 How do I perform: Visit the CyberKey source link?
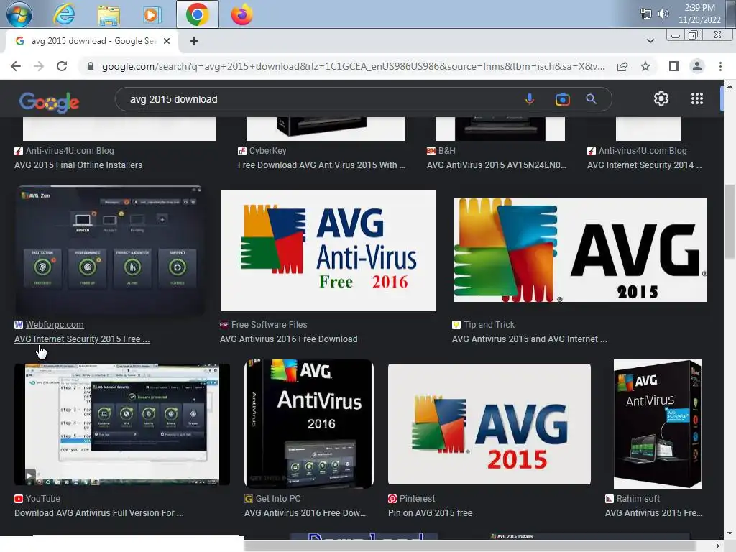coord(267,151)
